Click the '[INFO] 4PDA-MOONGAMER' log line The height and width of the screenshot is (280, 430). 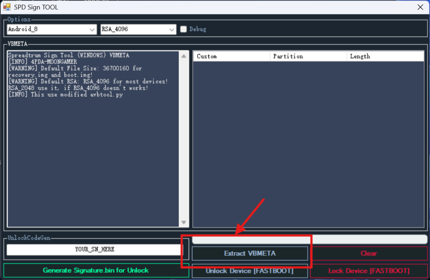pyautogui.click(x=43, y=62)
